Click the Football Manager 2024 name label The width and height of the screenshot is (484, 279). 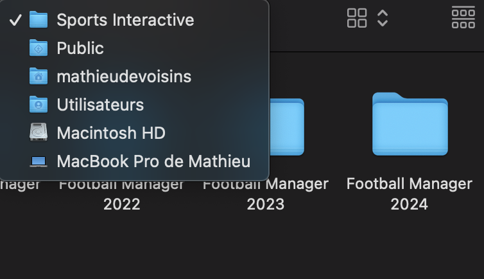click(410, 194)
